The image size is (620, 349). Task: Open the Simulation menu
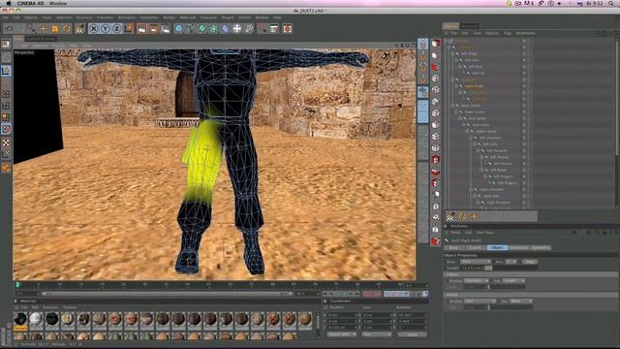[x=149, y=17]
